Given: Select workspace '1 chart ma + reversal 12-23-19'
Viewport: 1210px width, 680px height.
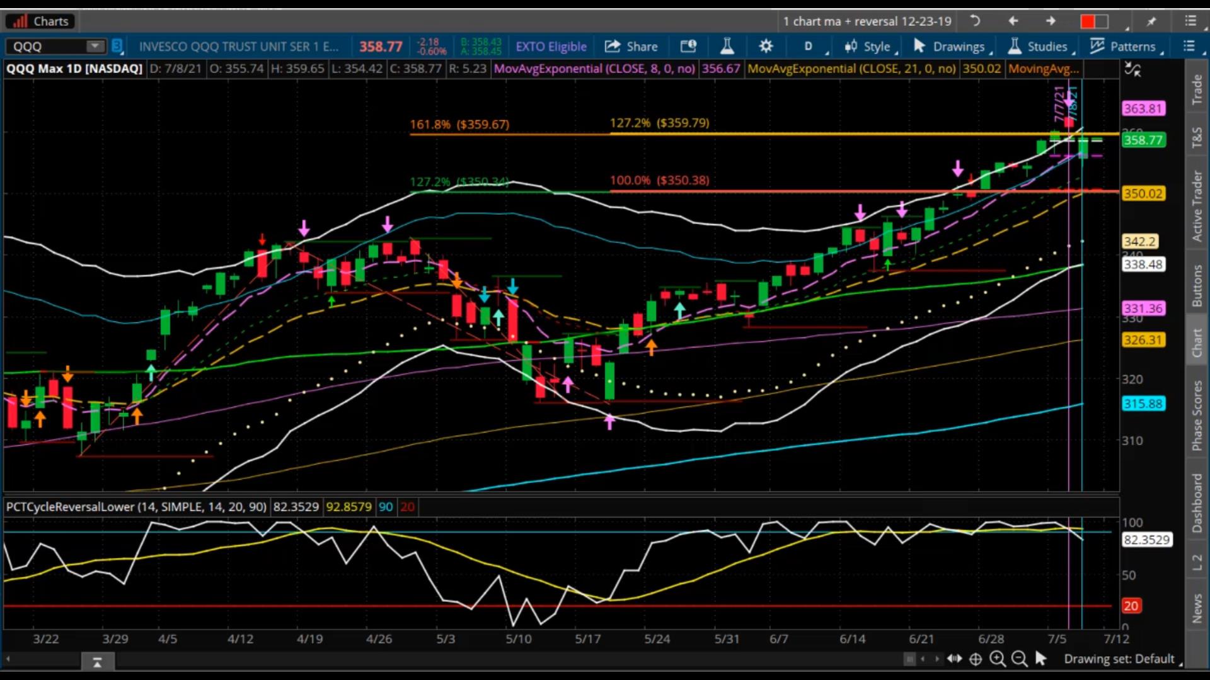Looking at the screenshot, I should (867, 21).
